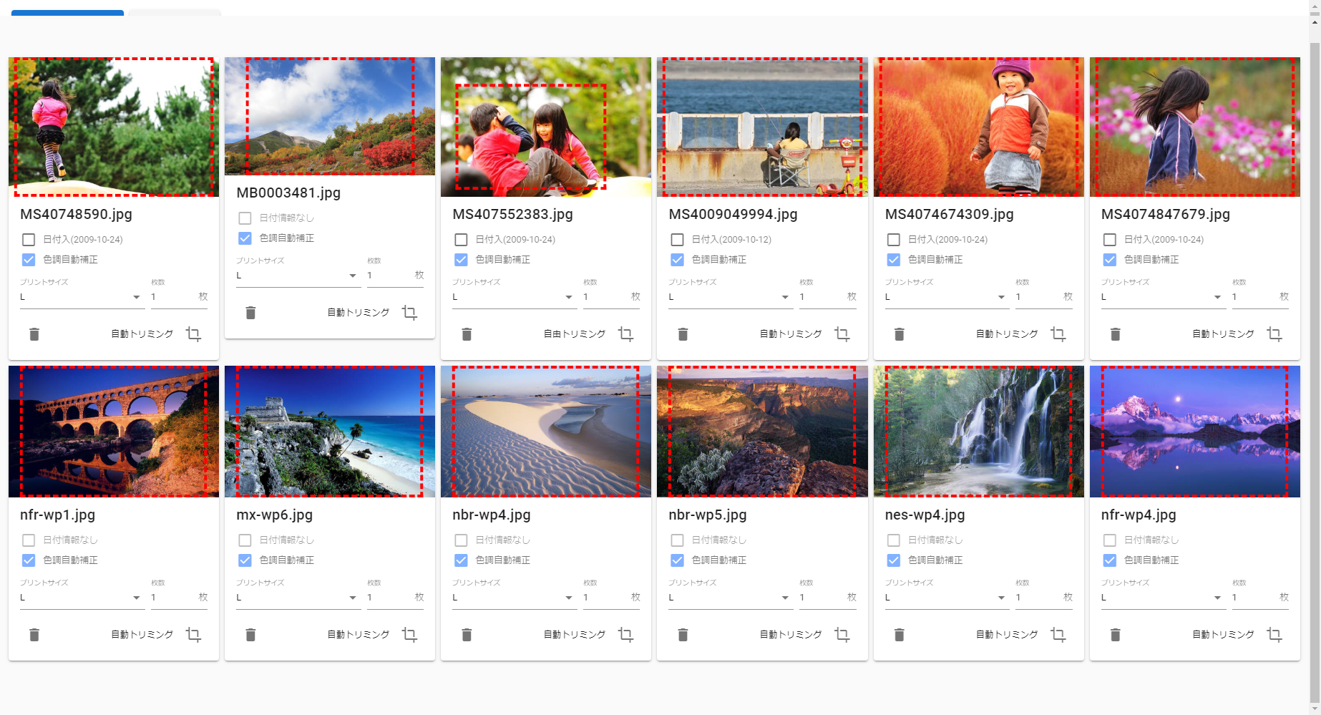Crop the nbr-wp4.jpg image
This screenshot has height=715, width=1321.
(x=625, y=635)
